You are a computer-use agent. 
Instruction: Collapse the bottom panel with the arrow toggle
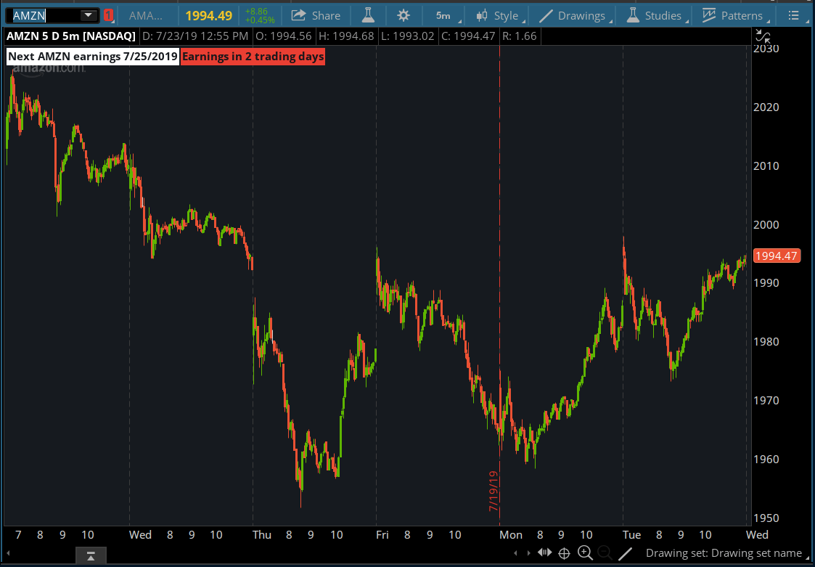[x=90, y=555]
